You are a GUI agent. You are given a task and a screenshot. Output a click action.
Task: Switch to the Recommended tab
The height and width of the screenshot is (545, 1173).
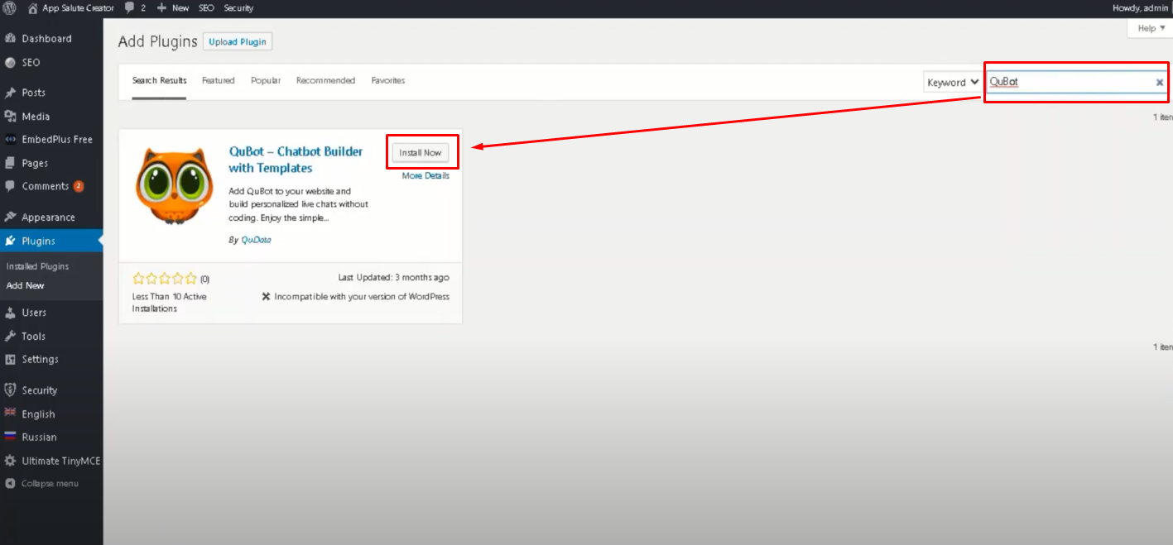click(x=325, y=80)
